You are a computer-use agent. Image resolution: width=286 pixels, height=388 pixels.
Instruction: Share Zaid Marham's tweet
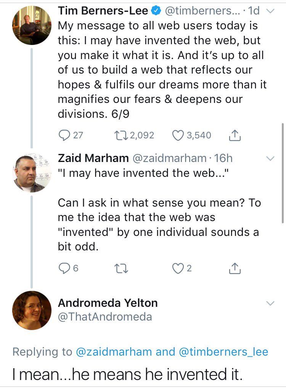(235, 268)
